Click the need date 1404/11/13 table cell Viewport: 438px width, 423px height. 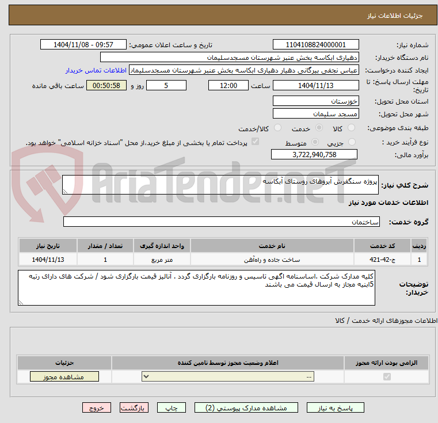(x=48, y=260)
